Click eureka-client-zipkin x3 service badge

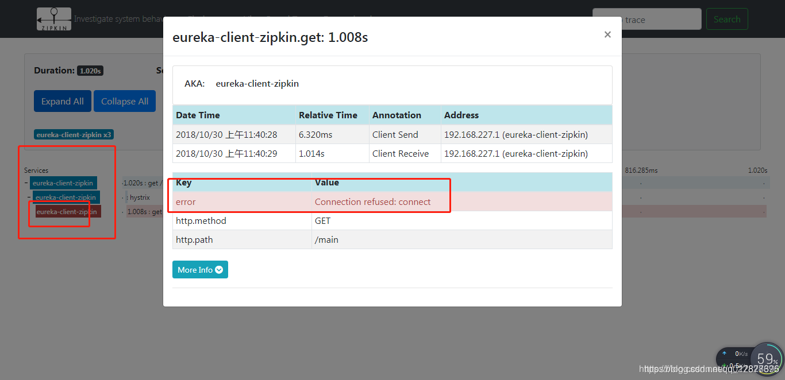[74, 135]
